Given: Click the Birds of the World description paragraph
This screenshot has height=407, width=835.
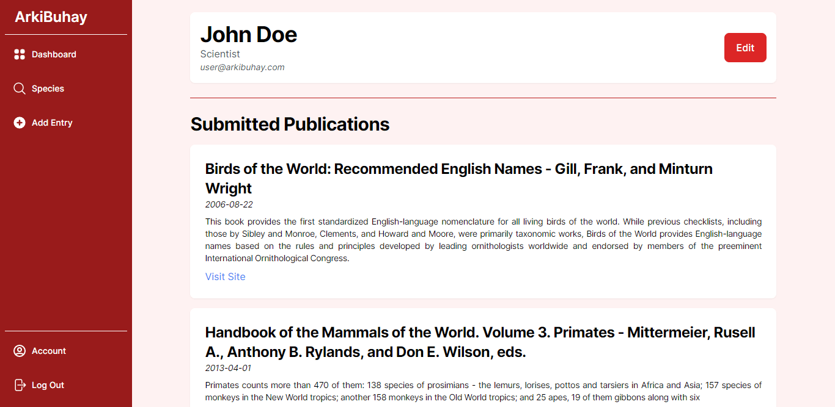Looking at the screenshot, I should coord(484,240).
